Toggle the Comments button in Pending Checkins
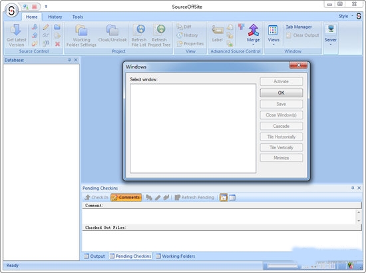The image size is (366, 273). 126,197
